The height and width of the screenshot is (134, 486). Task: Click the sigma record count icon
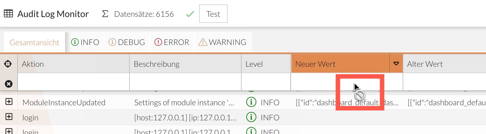[105, 14]
